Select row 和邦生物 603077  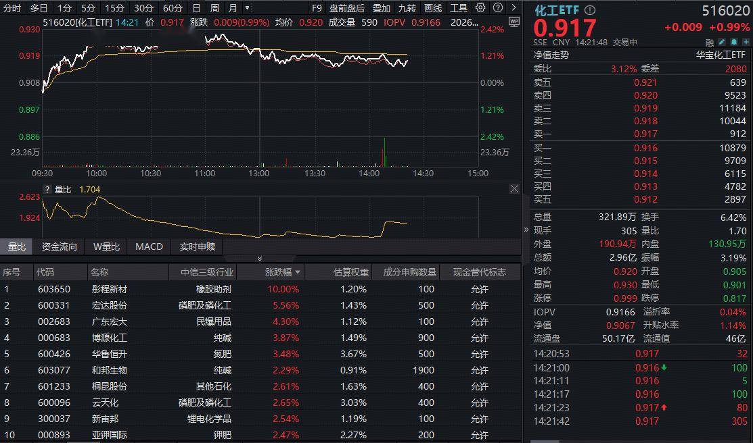(260, 370)
